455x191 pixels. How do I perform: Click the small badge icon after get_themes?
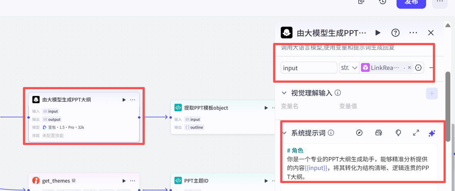click(x=74, y=181)
